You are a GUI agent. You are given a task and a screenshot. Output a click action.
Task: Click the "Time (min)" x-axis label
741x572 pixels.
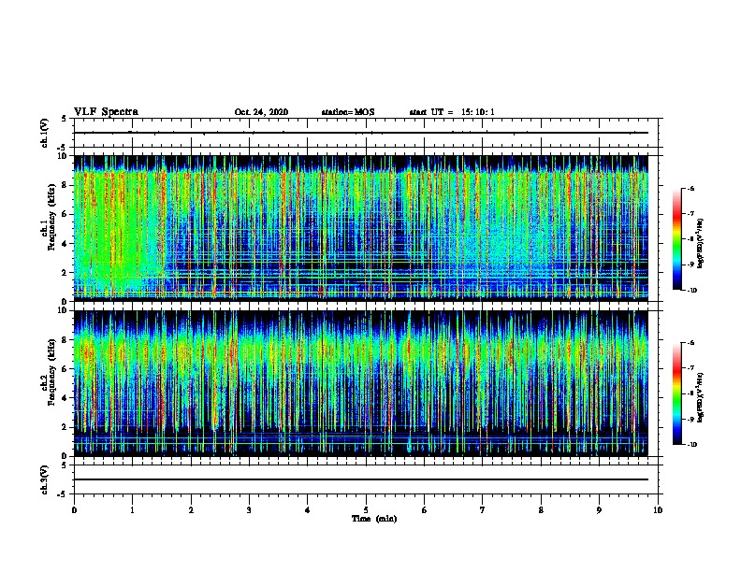pos(374,519)
